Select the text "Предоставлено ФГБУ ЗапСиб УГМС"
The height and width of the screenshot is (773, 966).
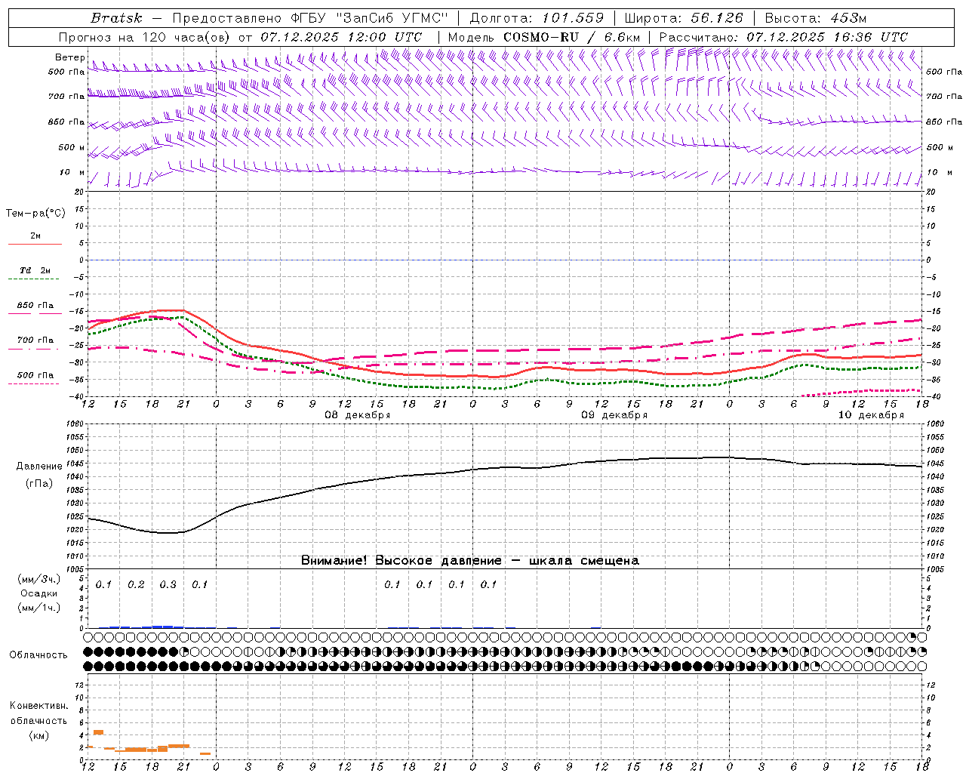tap(310, 18)
